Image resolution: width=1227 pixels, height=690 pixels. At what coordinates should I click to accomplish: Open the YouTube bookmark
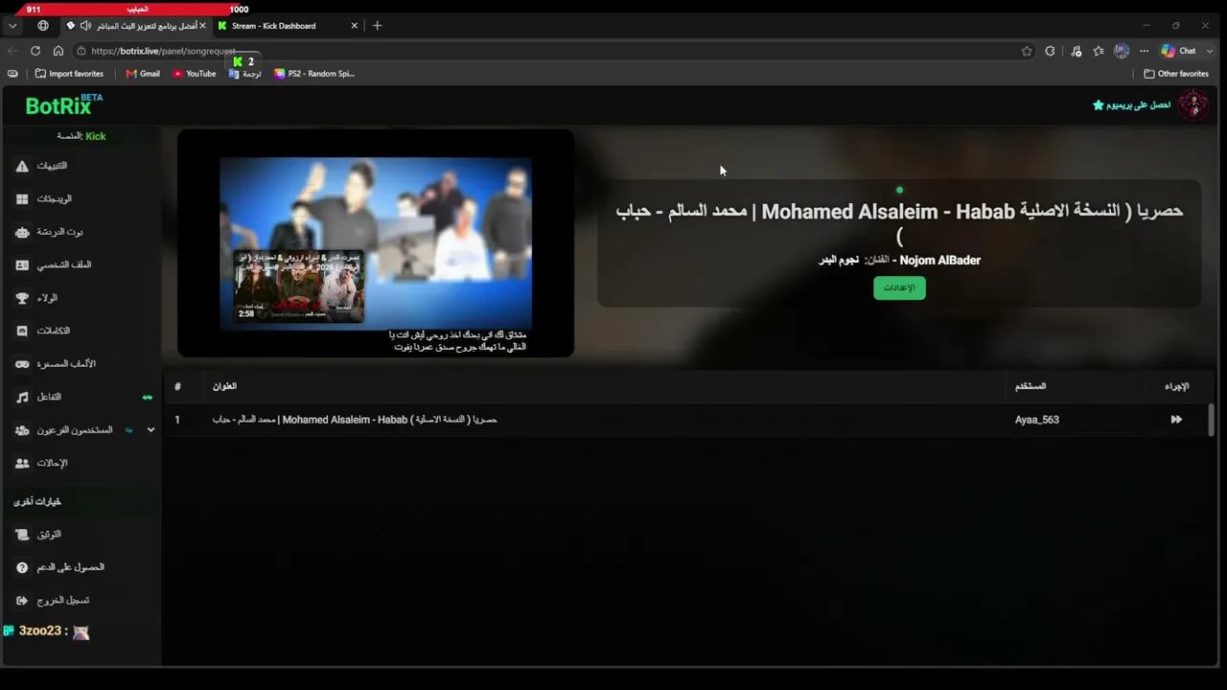[x=195, y=74]
